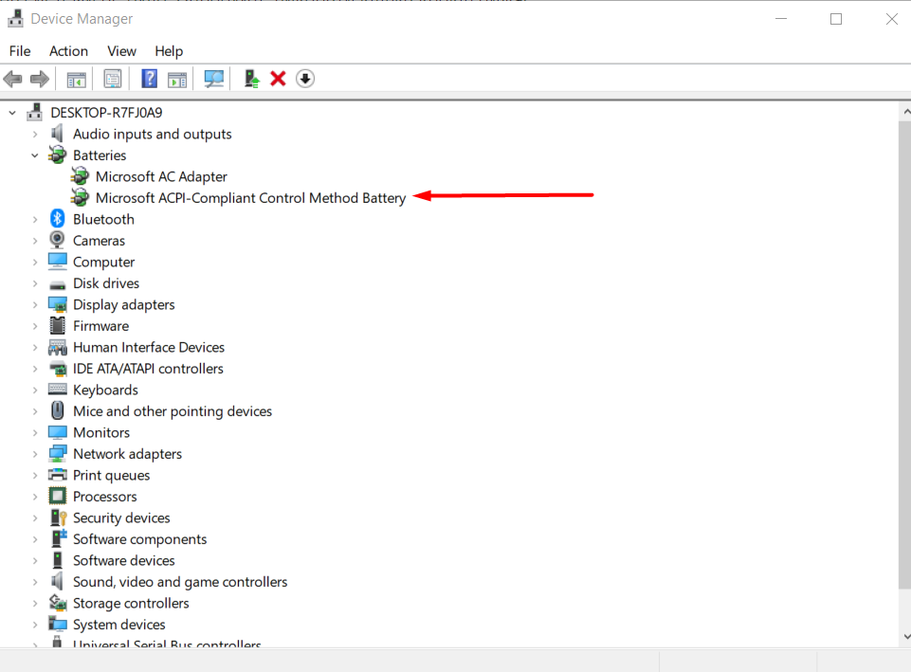Click the Update device driver icon
The width and height of the screenshot is (911, 672).
(x=251, y=79)
